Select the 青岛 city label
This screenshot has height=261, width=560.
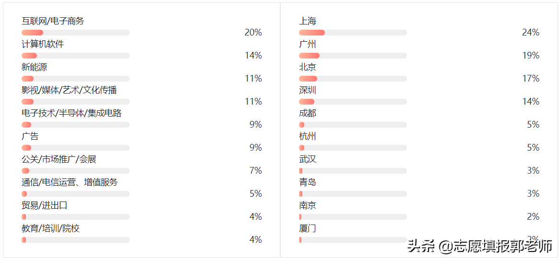(308, 182)
